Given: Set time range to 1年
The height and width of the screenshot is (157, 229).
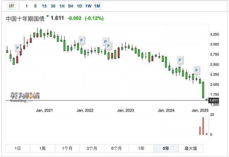Looking at the screenshot, I should pyautogui.click(x=141, y=149).
